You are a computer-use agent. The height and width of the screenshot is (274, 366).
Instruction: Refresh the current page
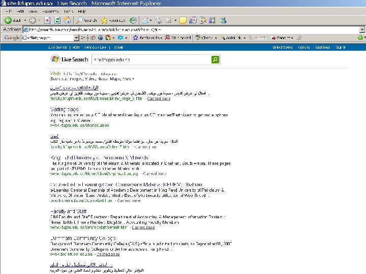57,20
